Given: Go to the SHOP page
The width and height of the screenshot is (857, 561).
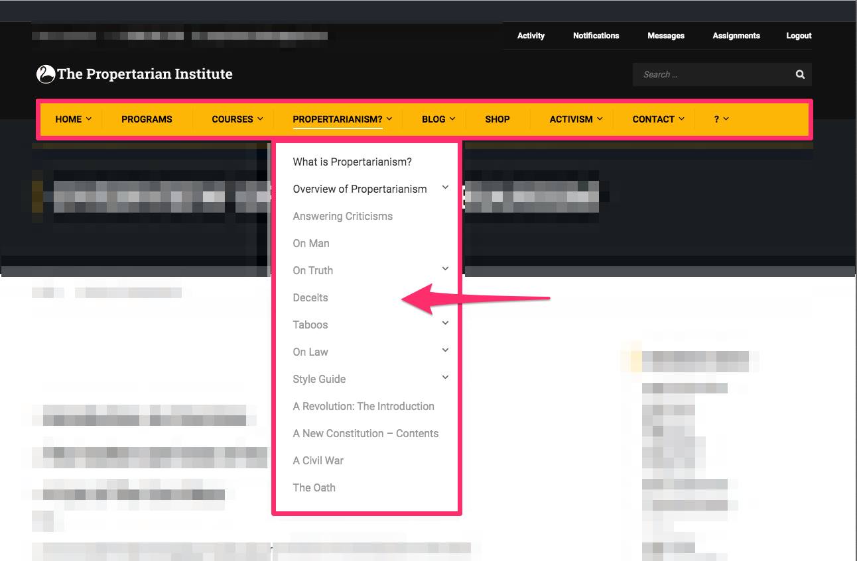Looking at the screenshot, I should pos(497,119).
